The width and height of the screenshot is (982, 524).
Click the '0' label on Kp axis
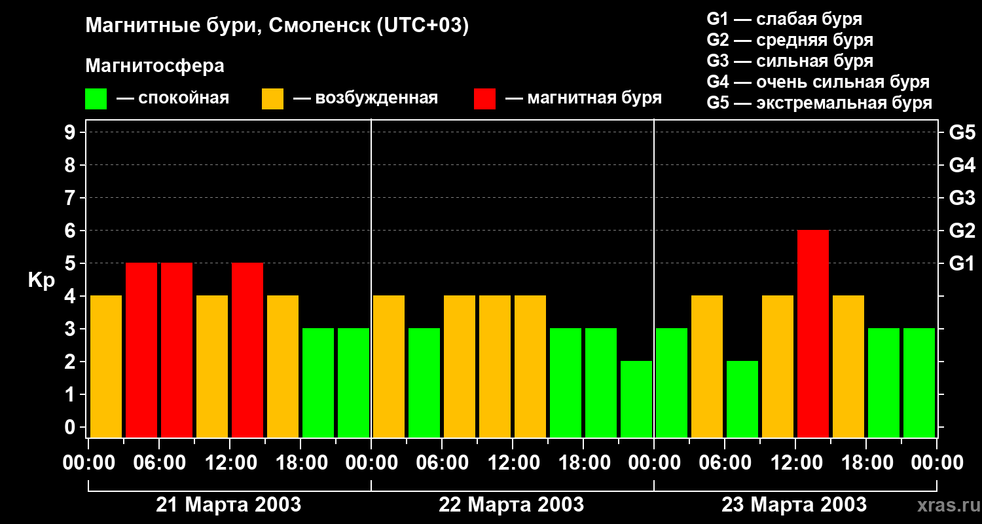(71, 427)
